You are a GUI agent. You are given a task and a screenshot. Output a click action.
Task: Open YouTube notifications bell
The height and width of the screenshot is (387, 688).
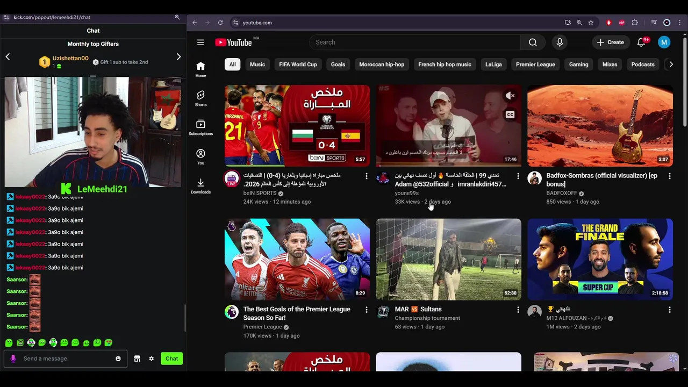[x=641, y=42]
